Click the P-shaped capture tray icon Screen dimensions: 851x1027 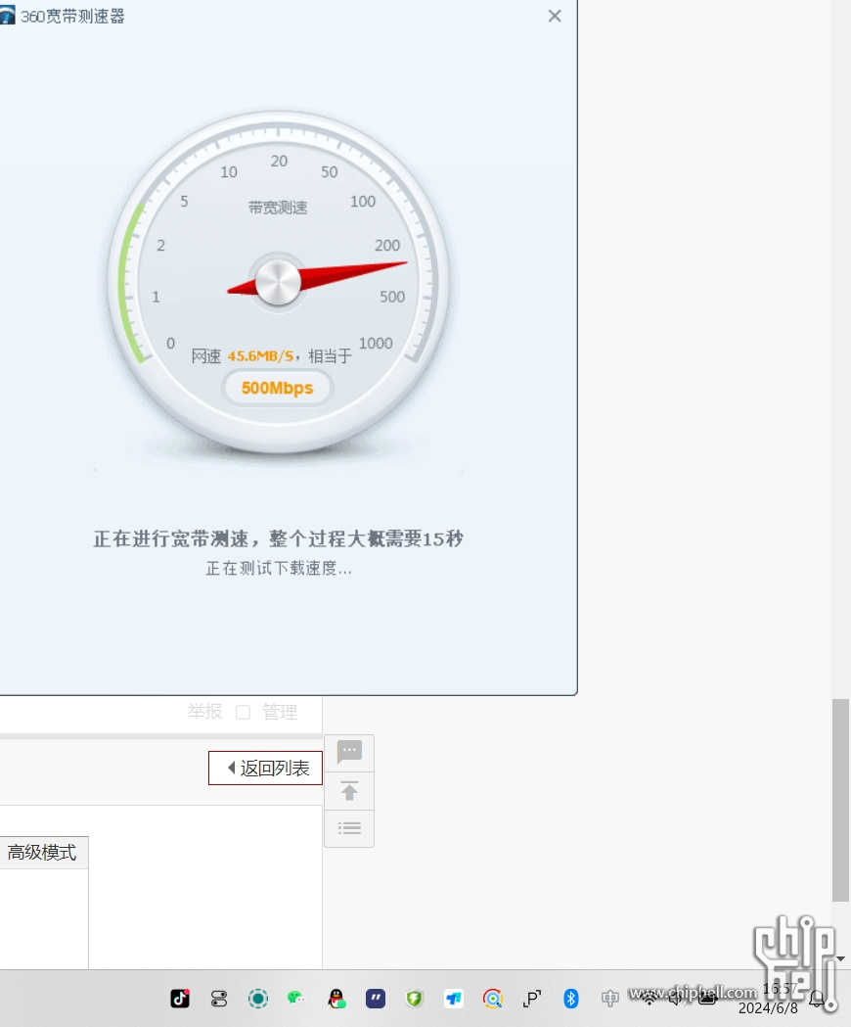tap(531, 999)
